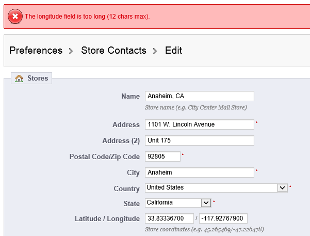The width and height of the screenshot is (310, 236).
Task: Select the Stores tab label
Action: [x=38, y=78]
